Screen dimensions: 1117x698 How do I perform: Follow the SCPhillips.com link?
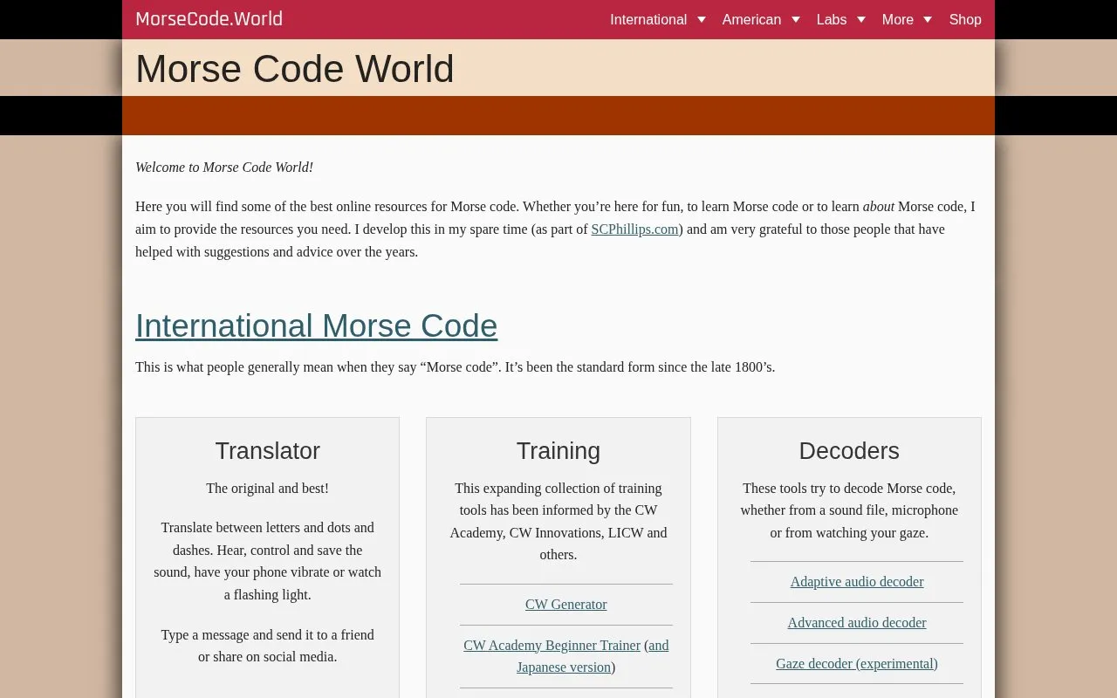(634, 229)
